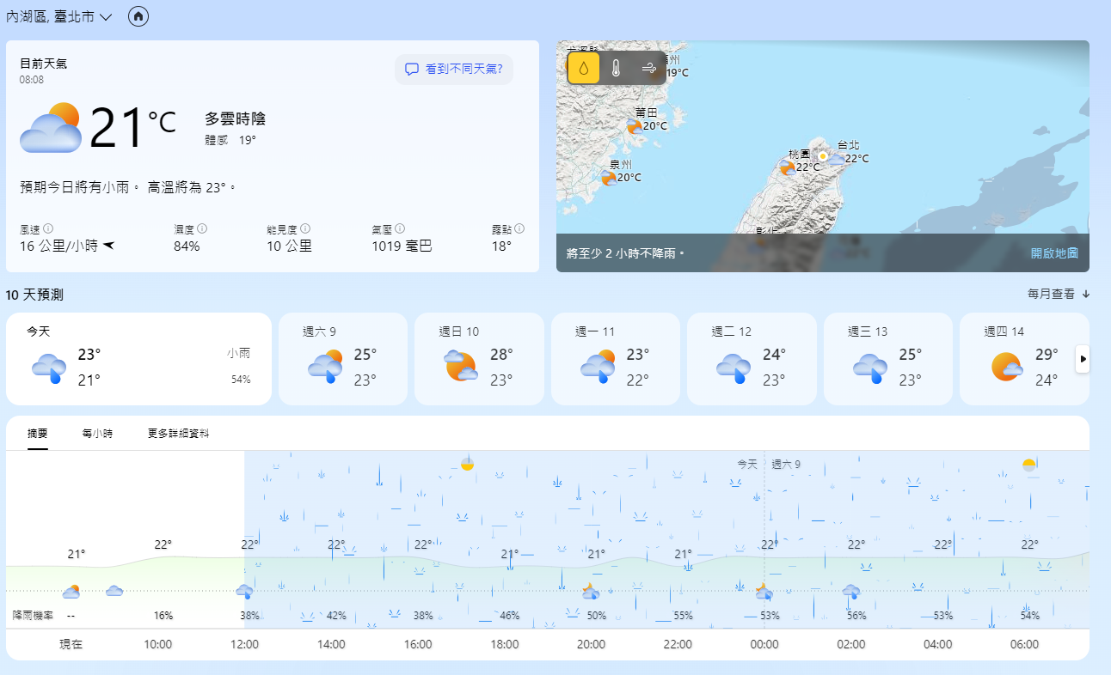Viewport: 1111px width, 675px height.
Task: Click the info icon next to 風速
Action: pos(48,229)
